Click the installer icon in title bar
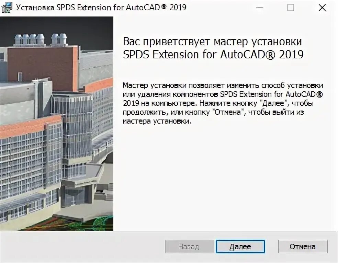This screenshot has height=263, width=338. tap(7, 8)
